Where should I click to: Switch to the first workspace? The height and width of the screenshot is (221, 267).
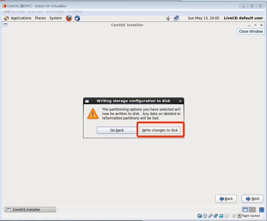click(245, 210)
